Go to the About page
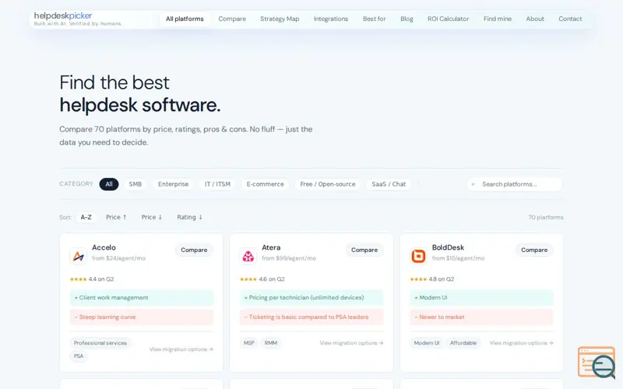The height and width of the screenshot is (389, 623). click(x=535, y=19)
